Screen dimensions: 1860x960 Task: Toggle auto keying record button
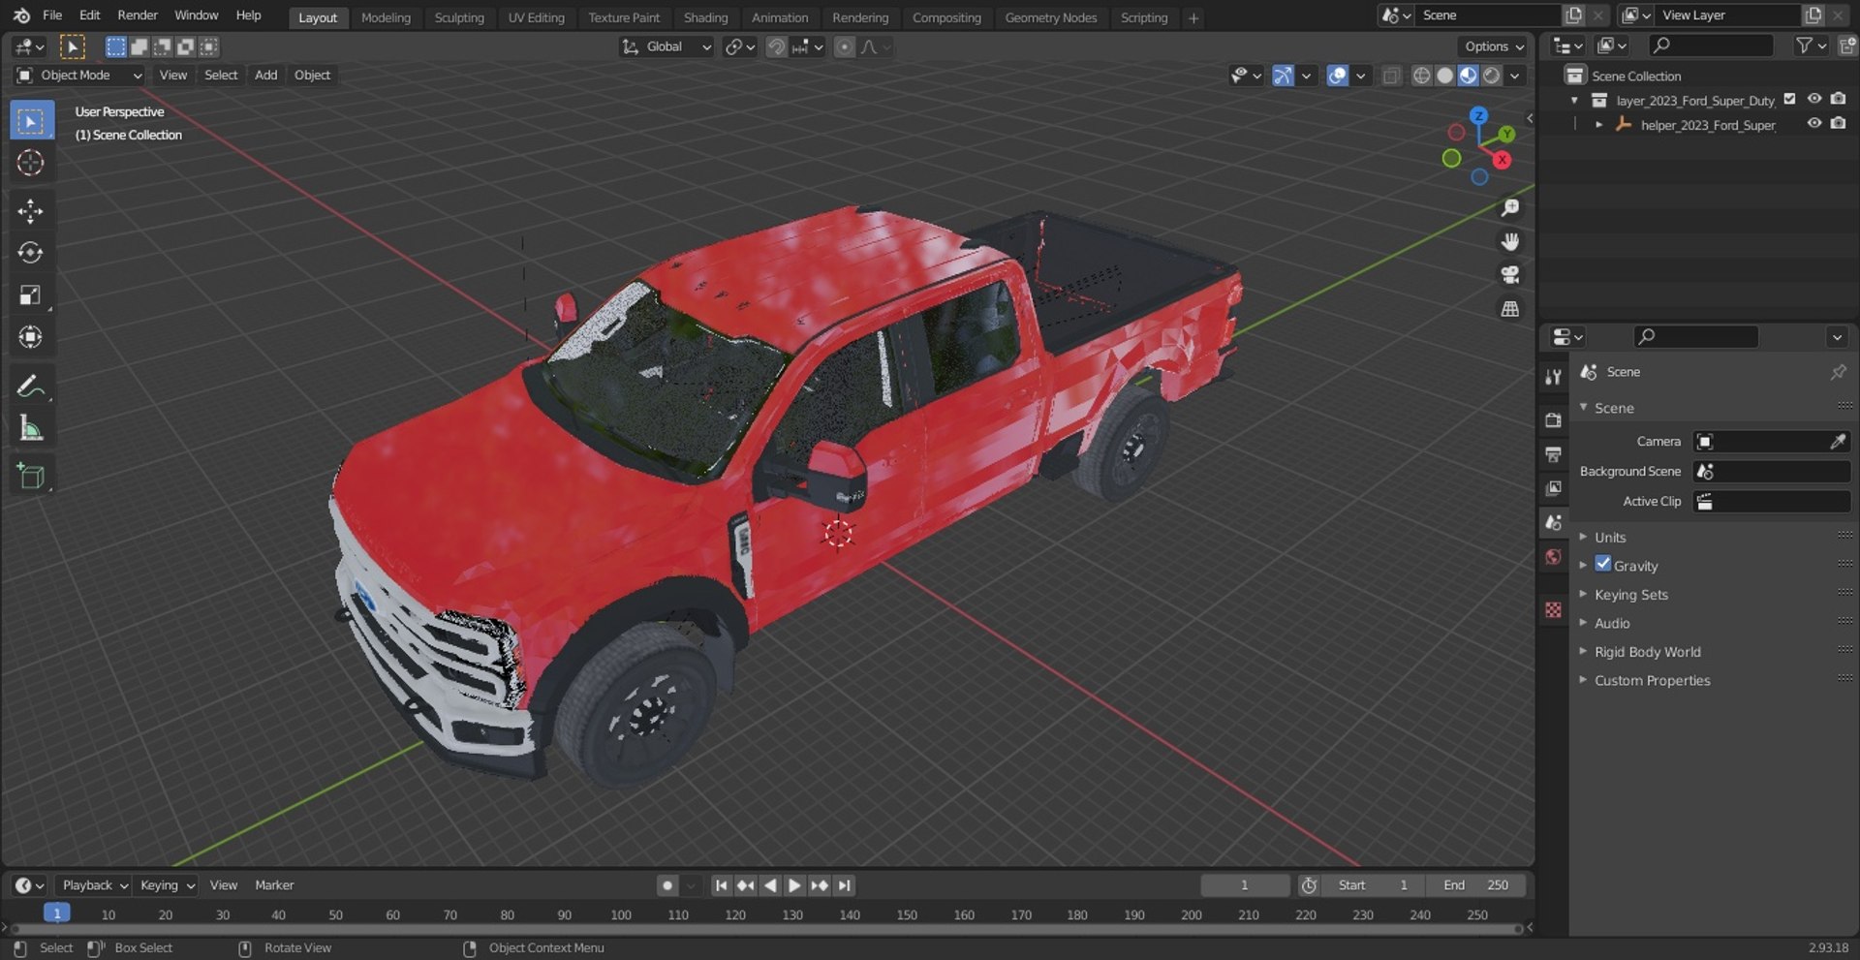pos(667,885)
